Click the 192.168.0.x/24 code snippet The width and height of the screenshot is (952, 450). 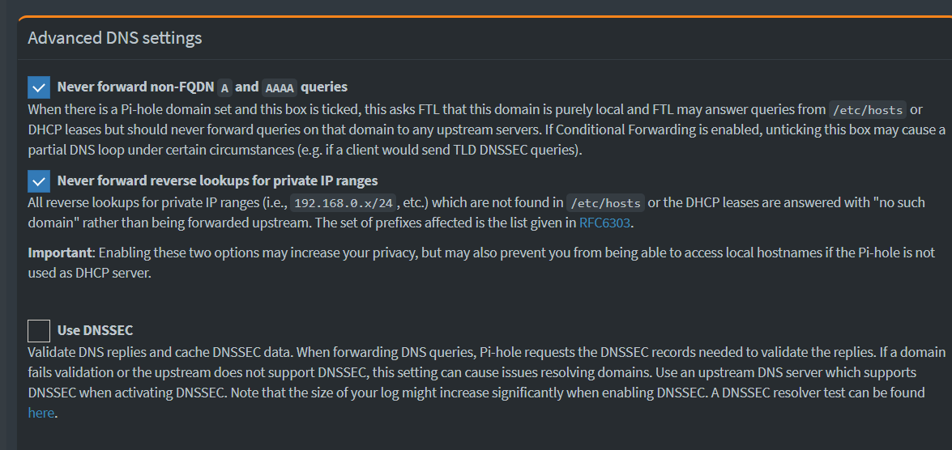(x=343, y=202)
